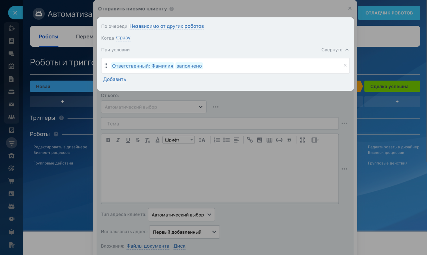
Task: Open the field picker dots next to message body
Action: click(344, 169)
